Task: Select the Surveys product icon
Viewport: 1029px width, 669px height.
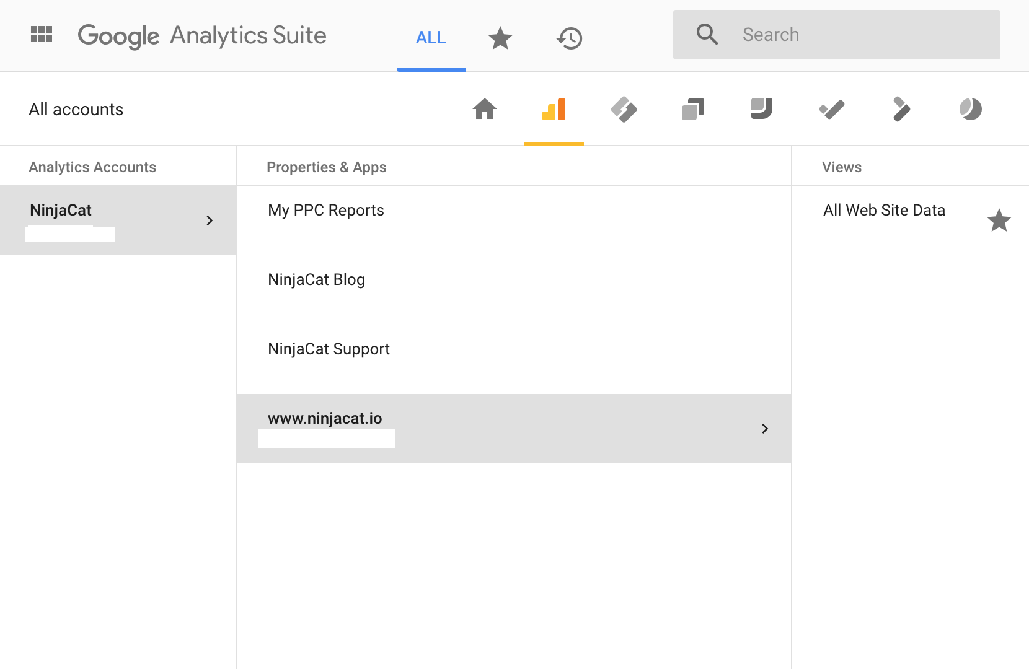Action: (x=762, y=108)
